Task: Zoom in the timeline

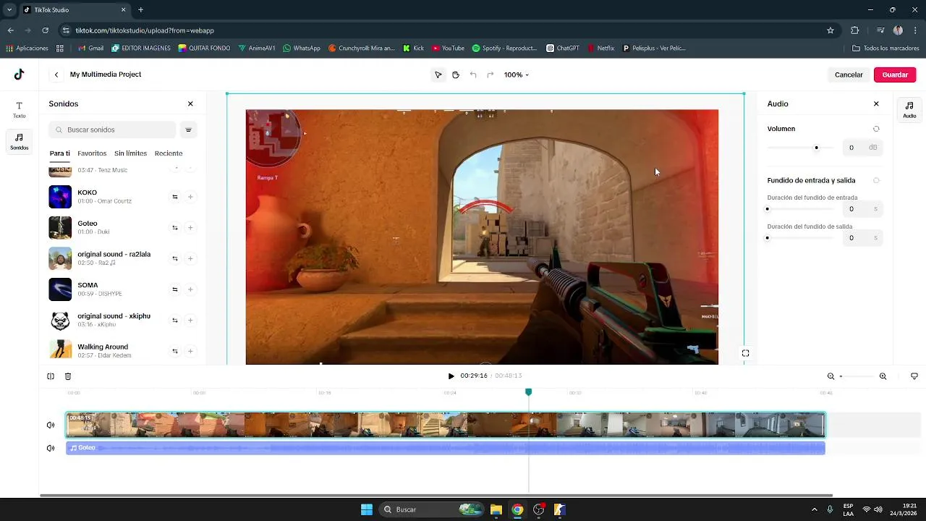Action: [883, 376]
